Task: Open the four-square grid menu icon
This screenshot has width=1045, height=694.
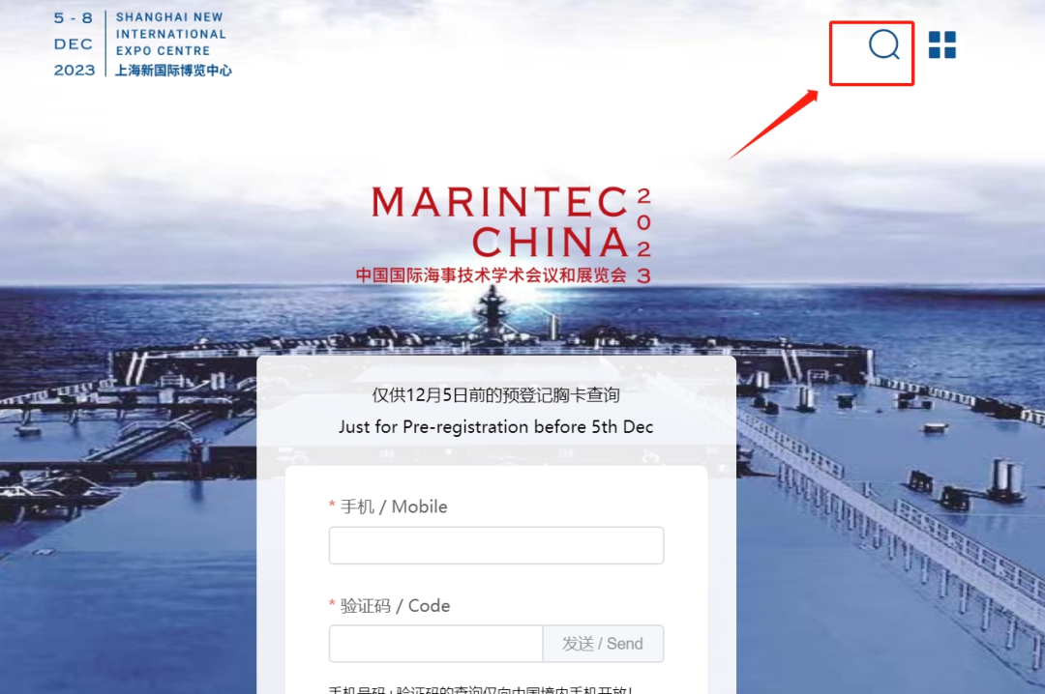Action: click(942, 44)
